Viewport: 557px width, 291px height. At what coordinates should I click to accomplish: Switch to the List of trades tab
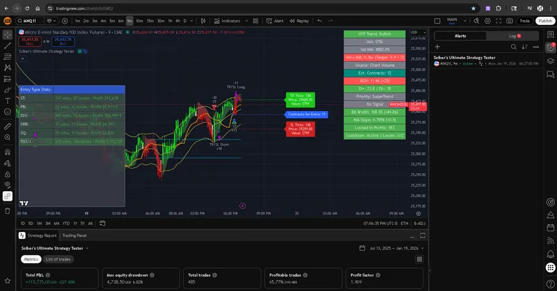(x=58, y=259)
